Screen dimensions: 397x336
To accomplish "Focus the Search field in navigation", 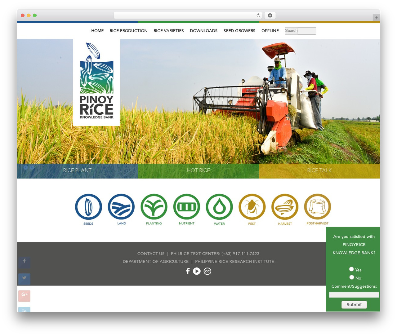I will coord(300,31).
